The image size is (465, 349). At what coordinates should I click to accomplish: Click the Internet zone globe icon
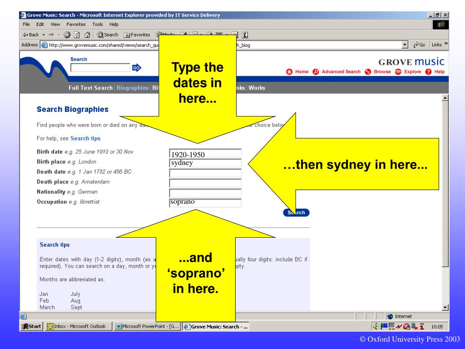pos(390,316)
